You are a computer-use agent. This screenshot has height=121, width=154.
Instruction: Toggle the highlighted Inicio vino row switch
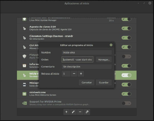[x=126, y=75]
